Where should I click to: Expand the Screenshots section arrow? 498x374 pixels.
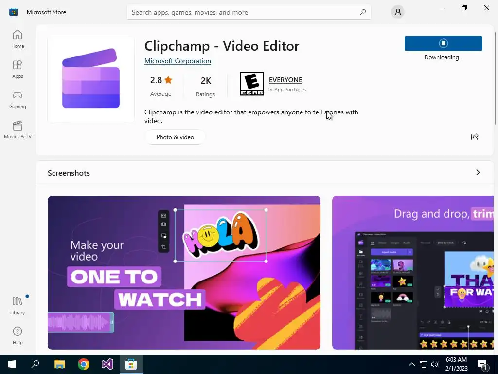[x=478, y=172]
